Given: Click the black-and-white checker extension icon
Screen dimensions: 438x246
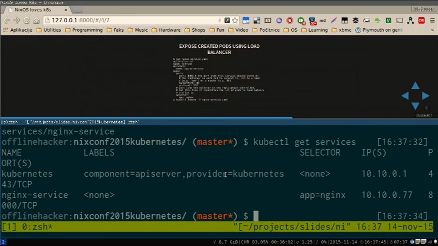Looking at the screenshot, I should click(x=257, y=20).
